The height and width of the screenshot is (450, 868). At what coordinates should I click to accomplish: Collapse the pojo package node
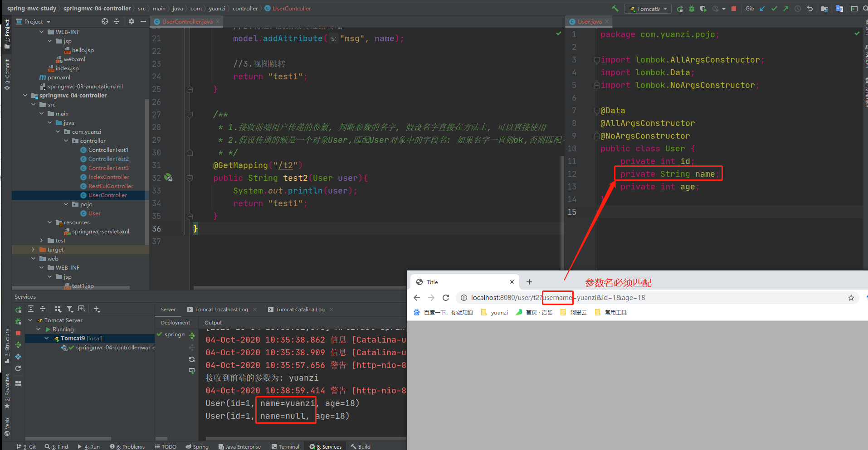[x=66, y=204]
